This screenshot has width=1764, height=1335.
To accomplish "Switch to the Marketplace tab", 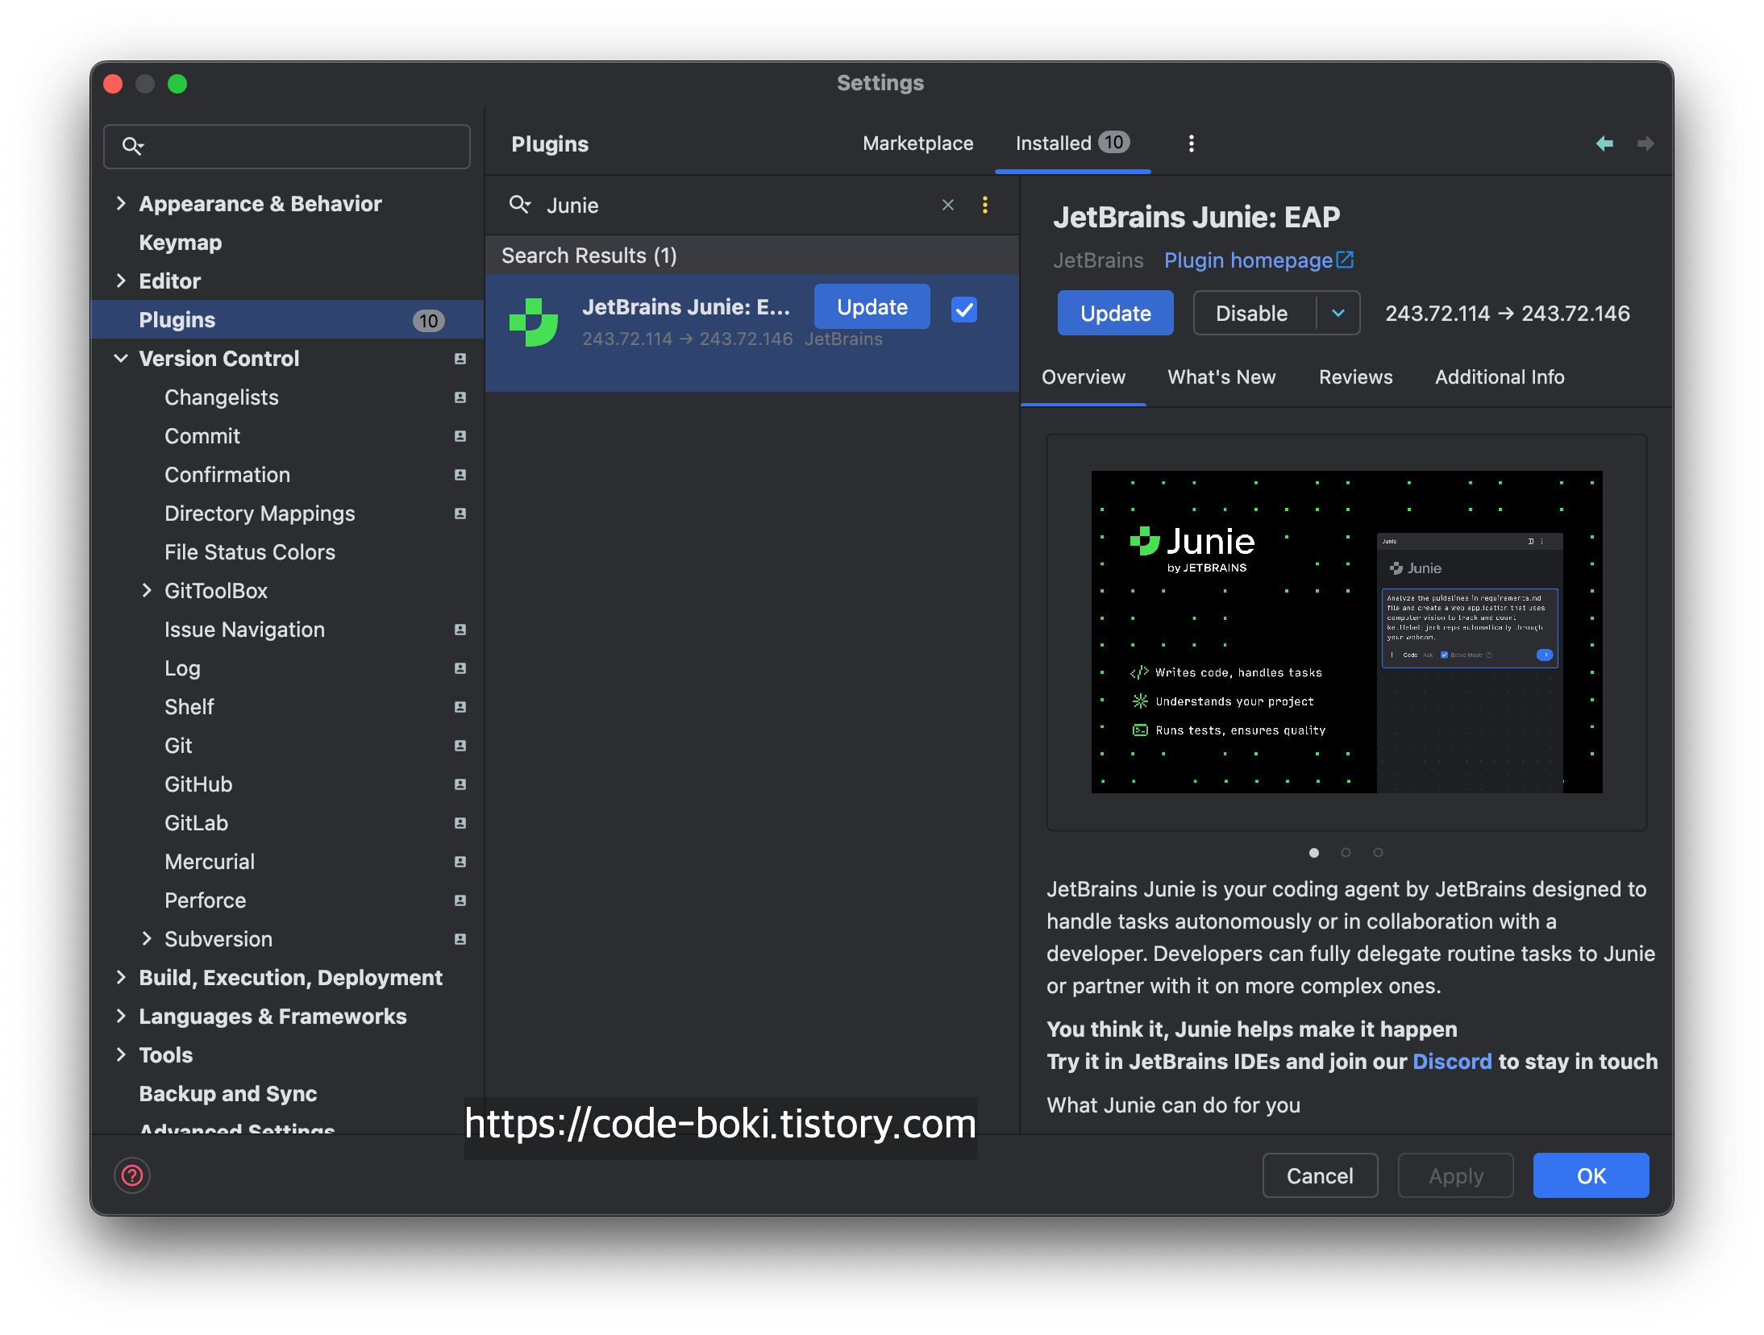I will pos(917,143).
